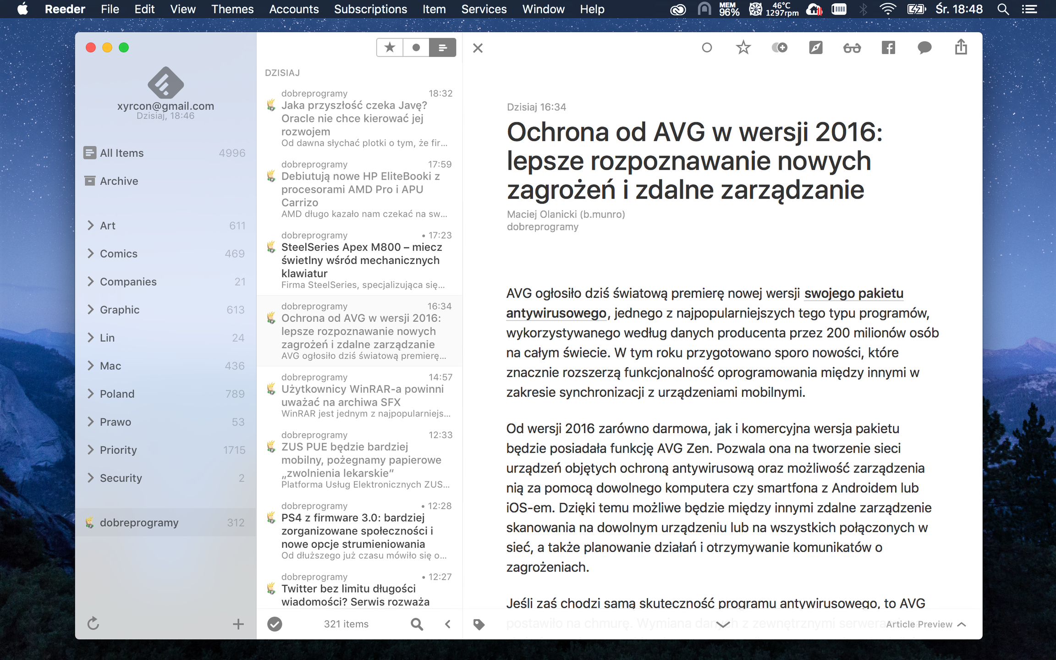Open tags for this article
The image size is (1056, 660).
click(479, 624)
